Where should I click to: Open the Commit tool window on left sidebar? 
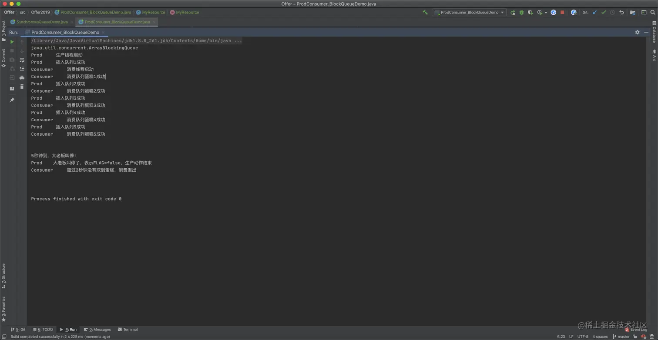[3, 58]
